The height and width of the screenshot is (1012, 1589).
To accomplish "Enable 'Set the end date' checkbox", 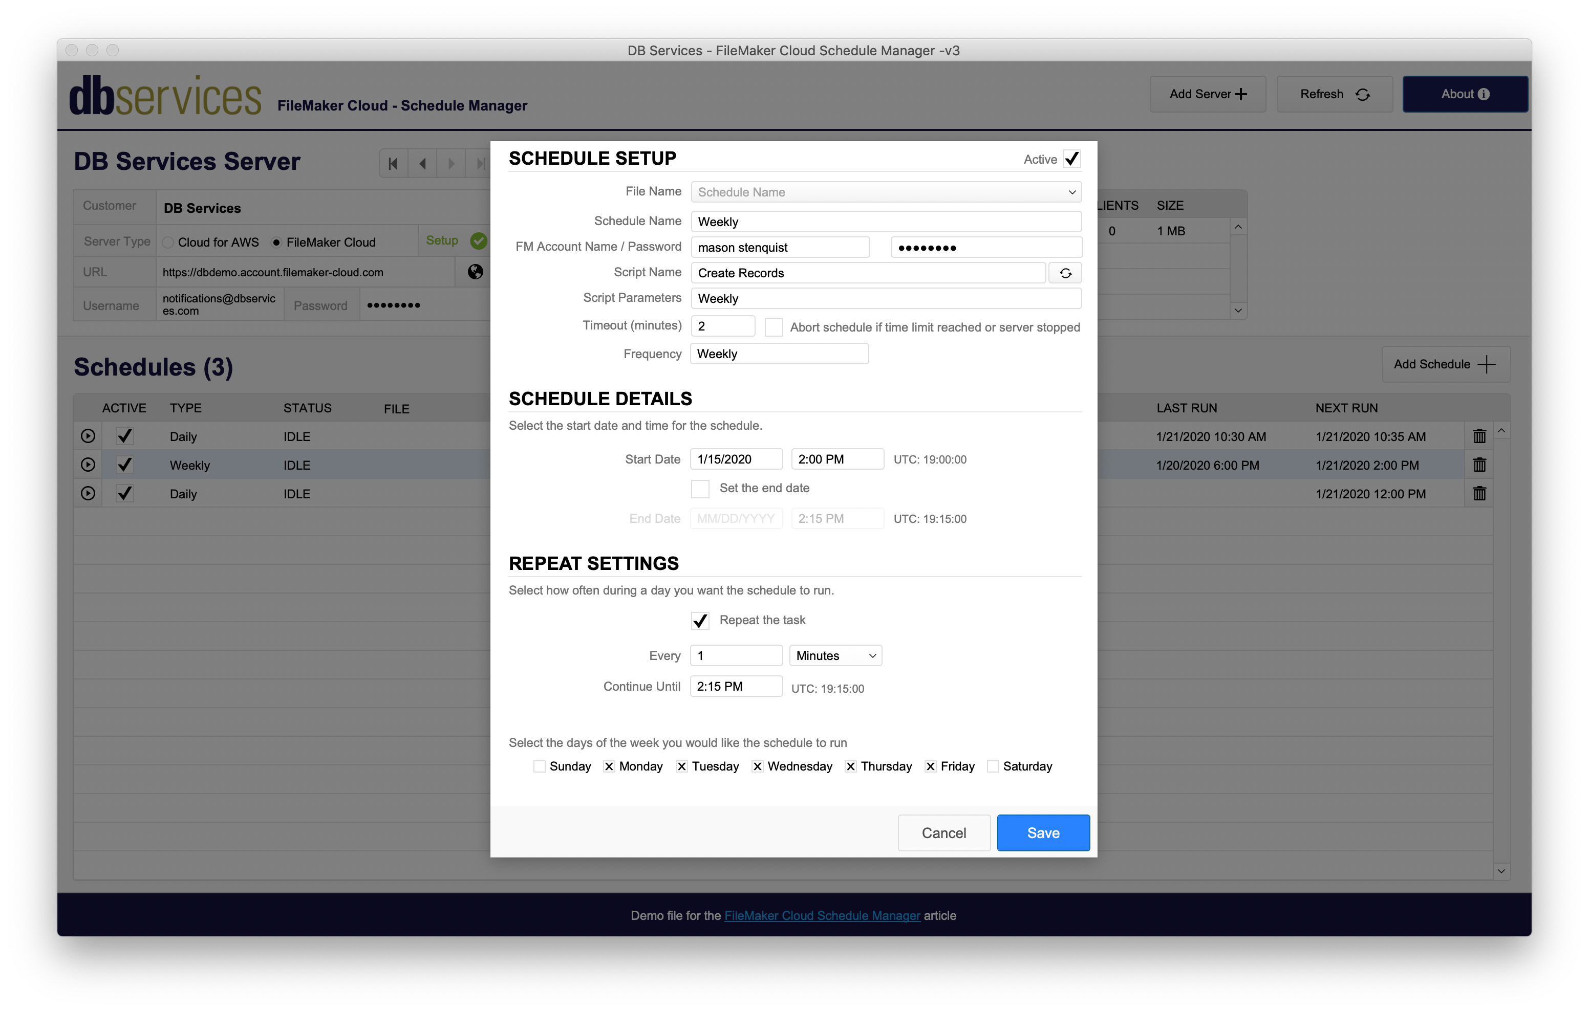I will 700,489.
